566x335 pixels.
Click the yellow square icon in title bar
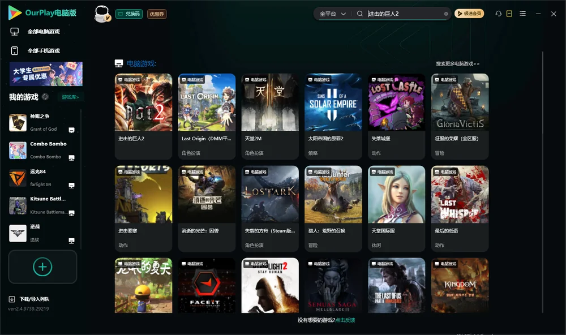click(x=509, y=14)
